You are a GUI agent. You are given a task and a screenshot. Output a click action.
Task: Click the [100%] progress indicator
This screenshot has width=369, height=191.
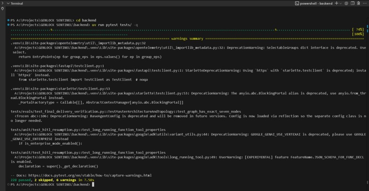[x=358, y=34]
